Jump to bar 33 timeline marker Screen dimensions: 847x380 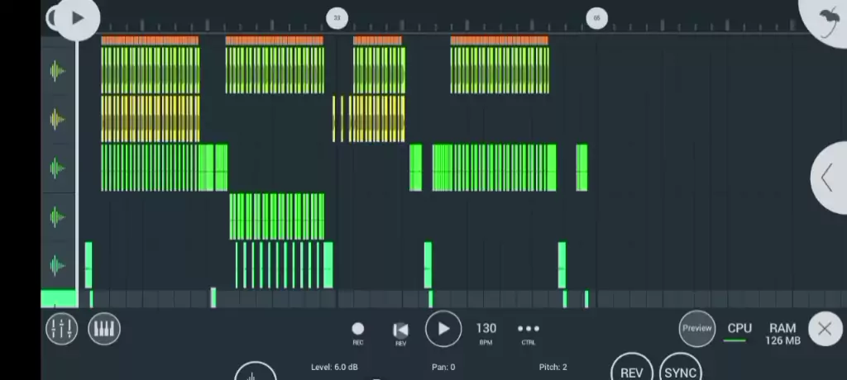pos(337,17)
